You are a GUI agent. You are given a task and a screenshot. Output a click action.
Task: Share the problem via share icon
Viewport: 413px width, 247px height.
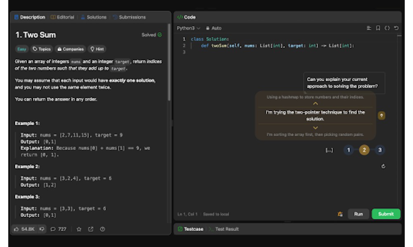pyautogui.click(x=90, y=229)
